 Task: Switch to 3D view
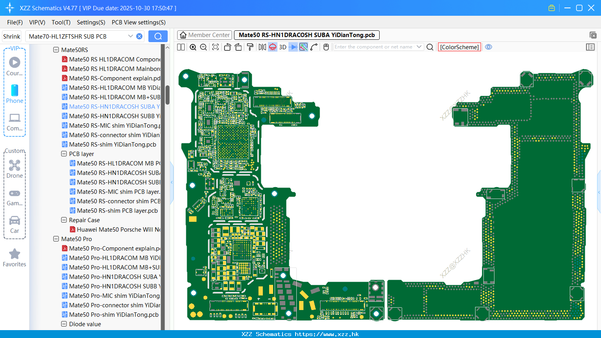tap(283, 47)
